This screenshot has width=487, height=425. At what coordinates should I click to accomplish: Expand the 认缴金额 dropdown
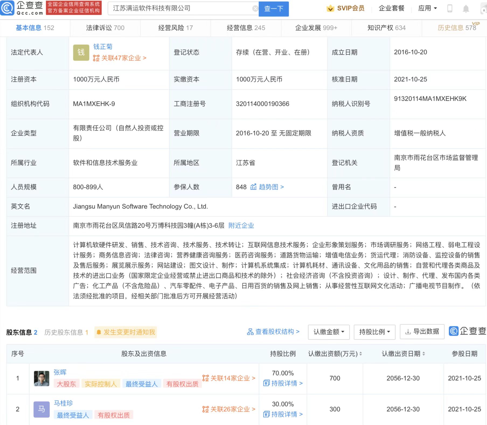pos(329,332)
